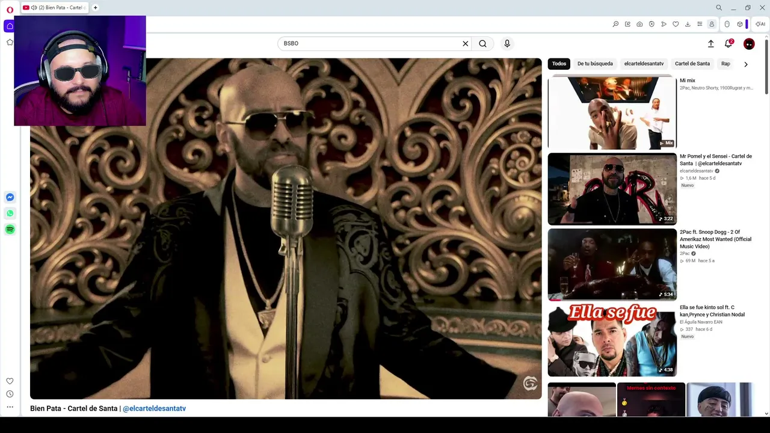Viewport: 770px width, 433px height.
Task: Open Mr Pomel y el Sensei title
Action: point(716,160)
